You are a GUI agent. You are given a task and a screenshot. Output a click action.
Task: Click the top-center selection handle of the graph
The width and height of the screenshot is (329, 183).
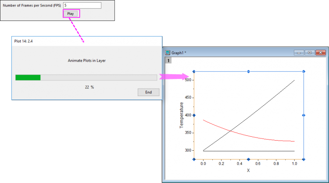(x=249, y=72)
